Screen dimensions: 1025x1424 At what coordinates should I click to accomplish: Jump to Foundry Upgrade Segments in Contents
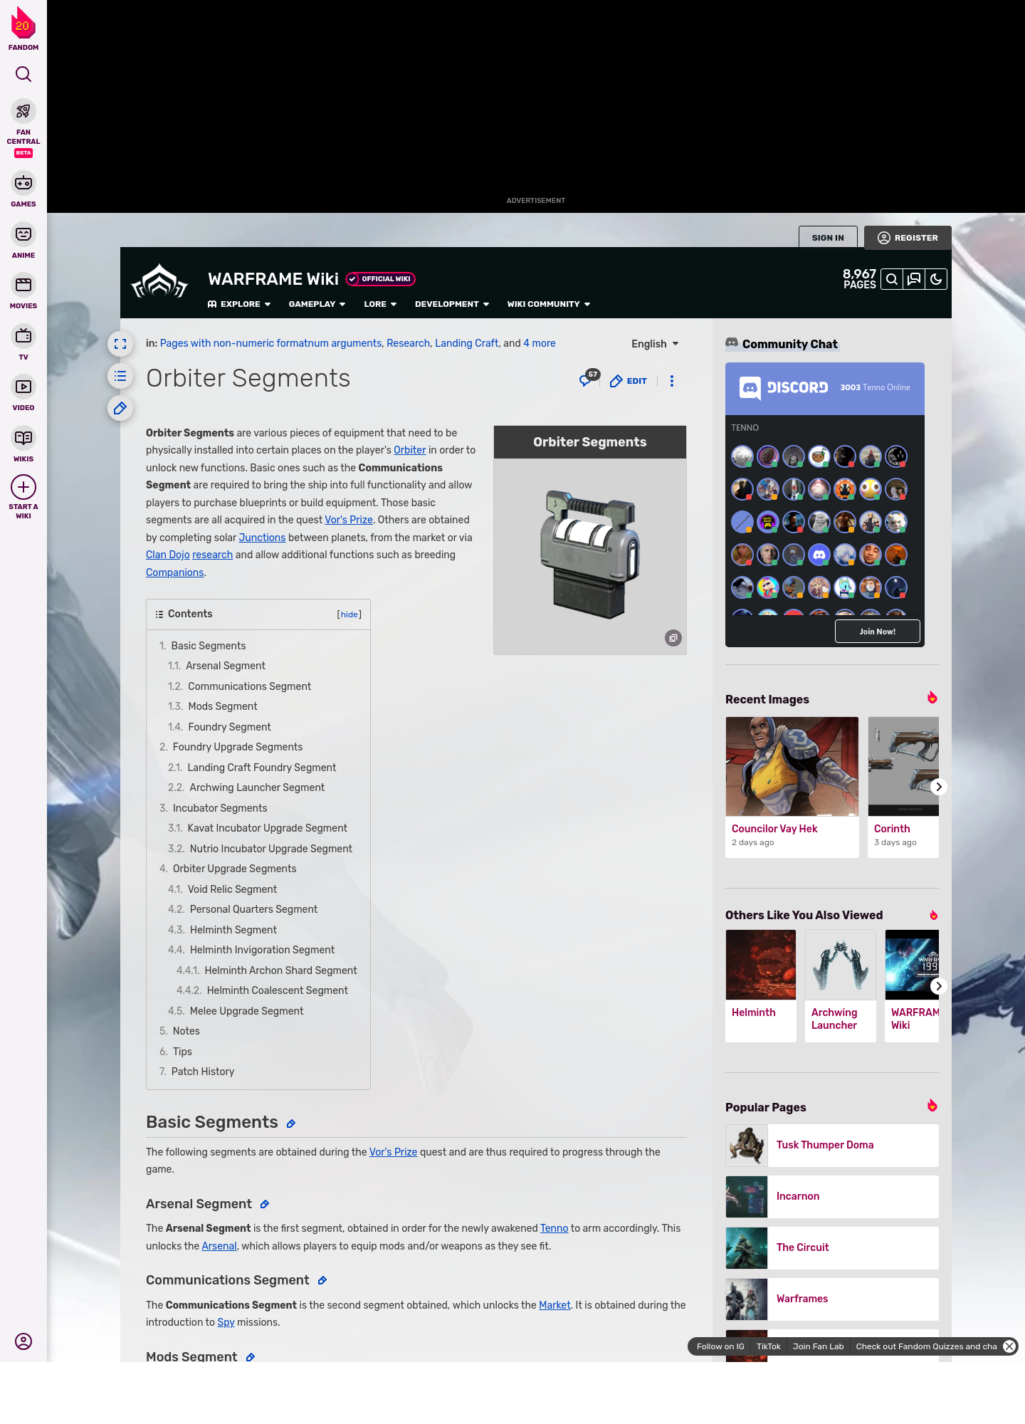tap(231, 747)
